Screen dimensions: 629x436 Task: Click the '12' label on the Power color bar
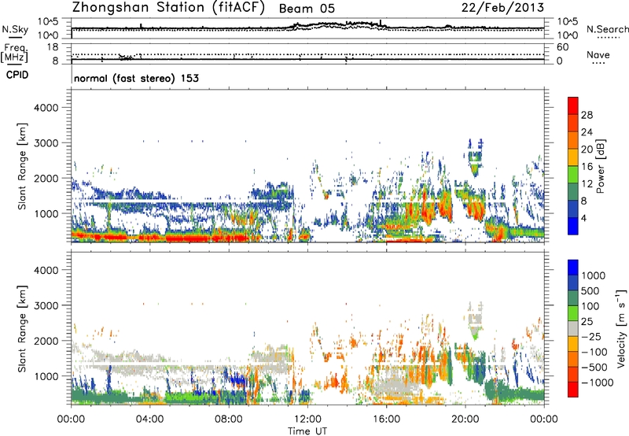coord(587,184)
